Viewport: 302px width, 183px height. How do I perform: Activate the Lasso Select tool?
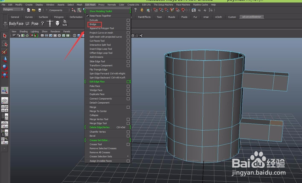tap(5, 44)
